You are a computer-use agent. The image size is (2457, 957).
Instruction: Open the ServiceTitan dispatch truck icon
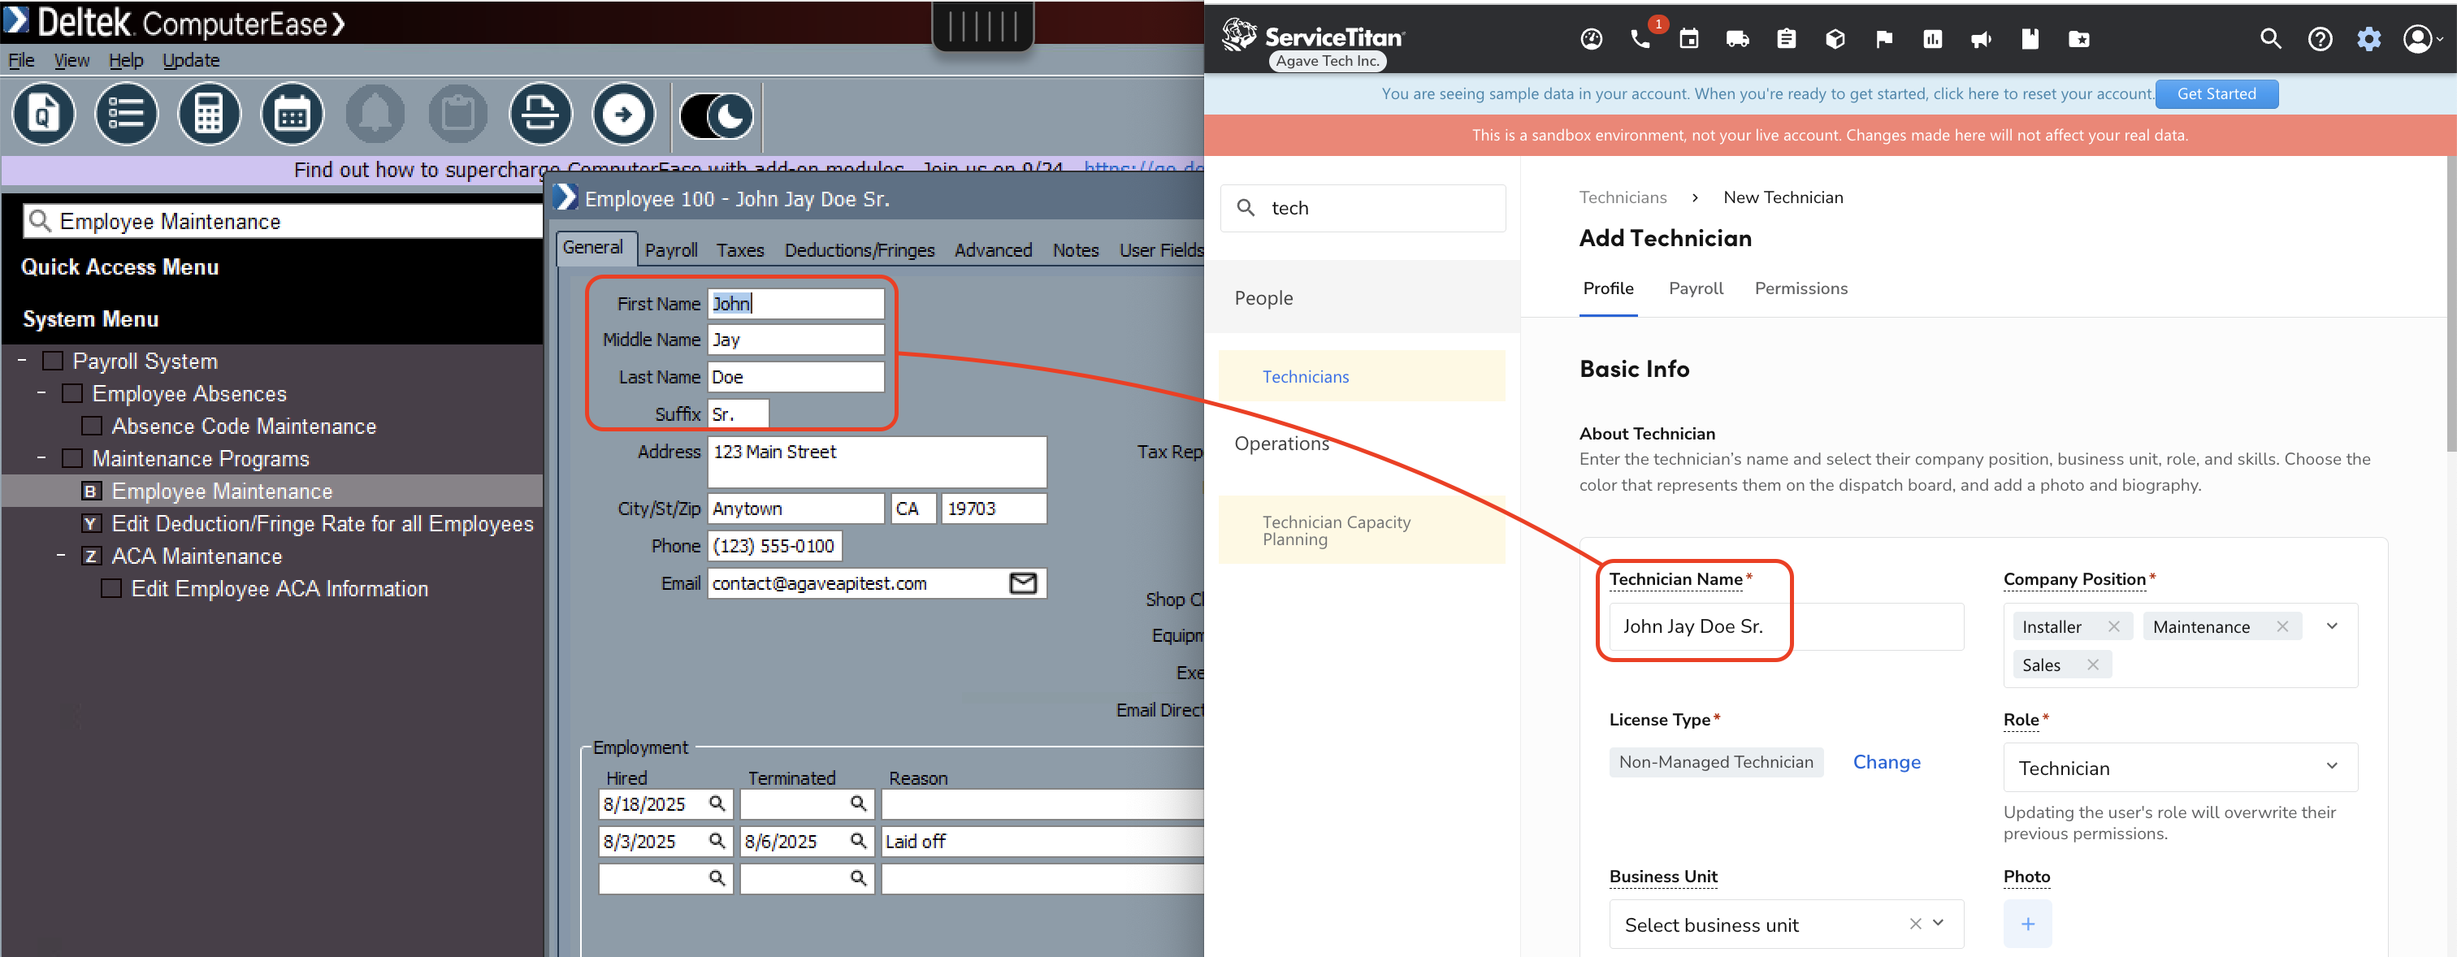(1737, 39)
